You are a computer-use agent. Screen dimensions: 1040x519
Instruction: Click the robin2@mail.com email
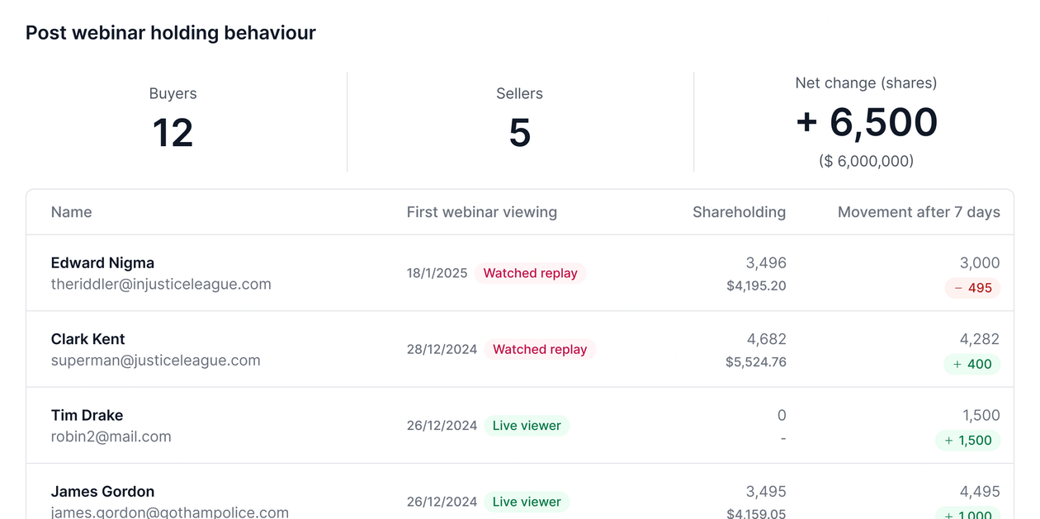111,436
